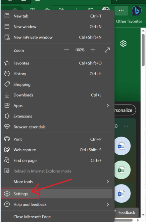This screenshot has width=146, height=222.
Task: Choose Print from the menu
Action: coord(58,139)
